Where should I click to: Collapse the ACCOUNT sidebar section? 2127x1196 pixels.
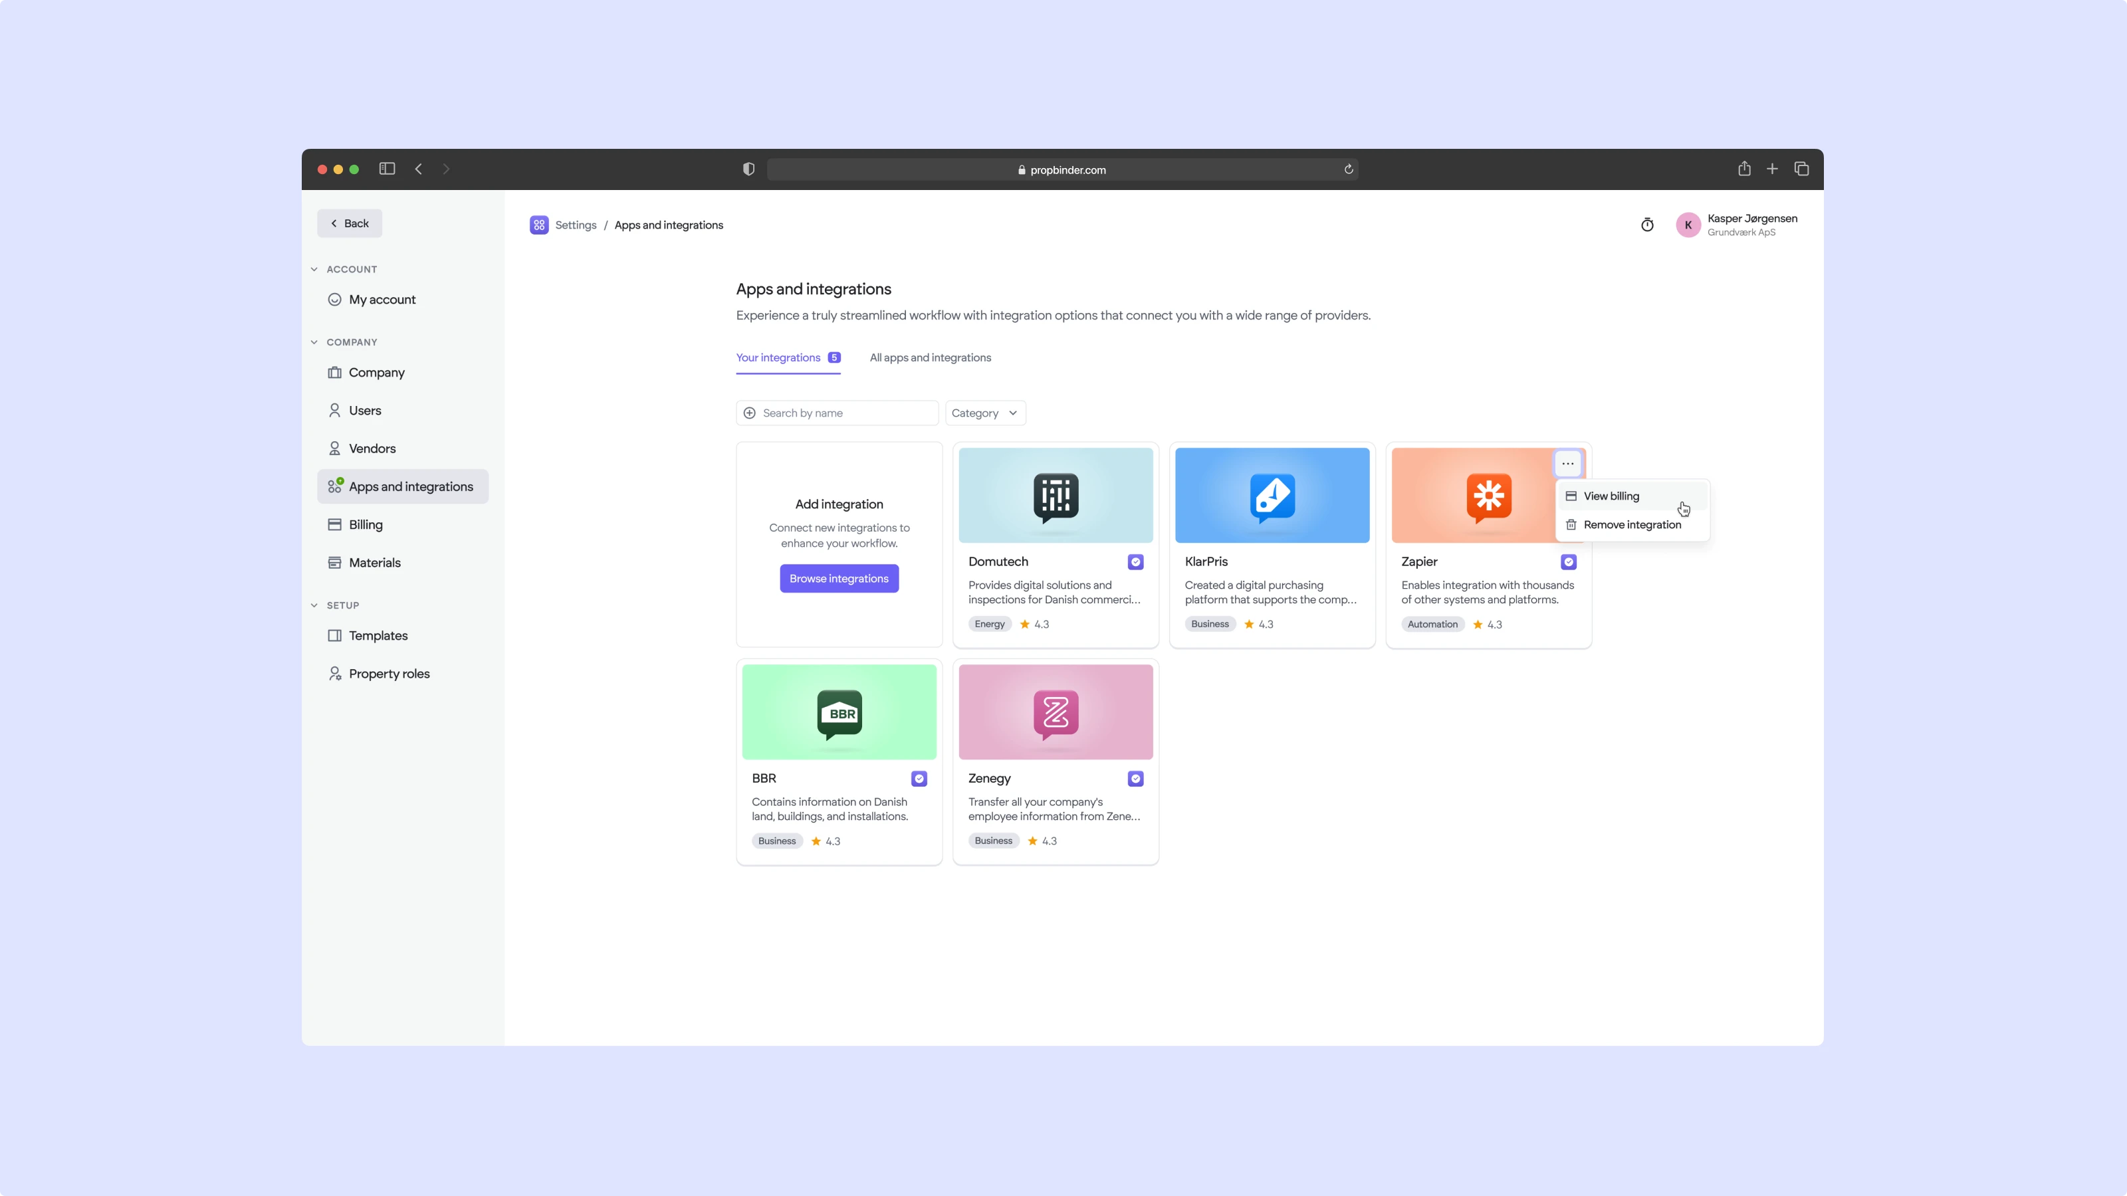[314, 269]
